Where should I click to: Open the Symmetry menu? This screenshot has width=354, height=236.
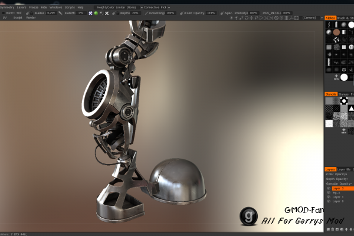pos(6,8)
